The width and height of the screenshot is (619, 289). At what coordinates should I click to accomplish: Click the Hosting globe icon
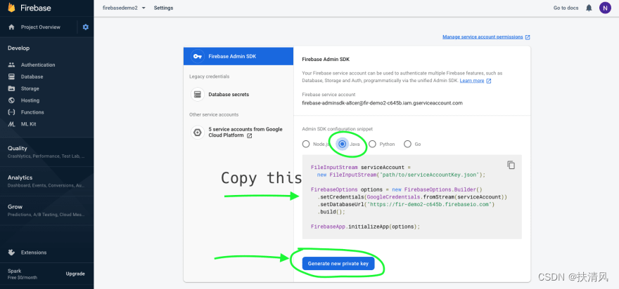[x=11, y=100]
